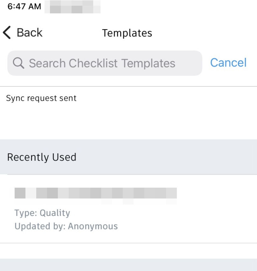Tap the gray section header at bottom
257x271 pixels.
(128, 265)
